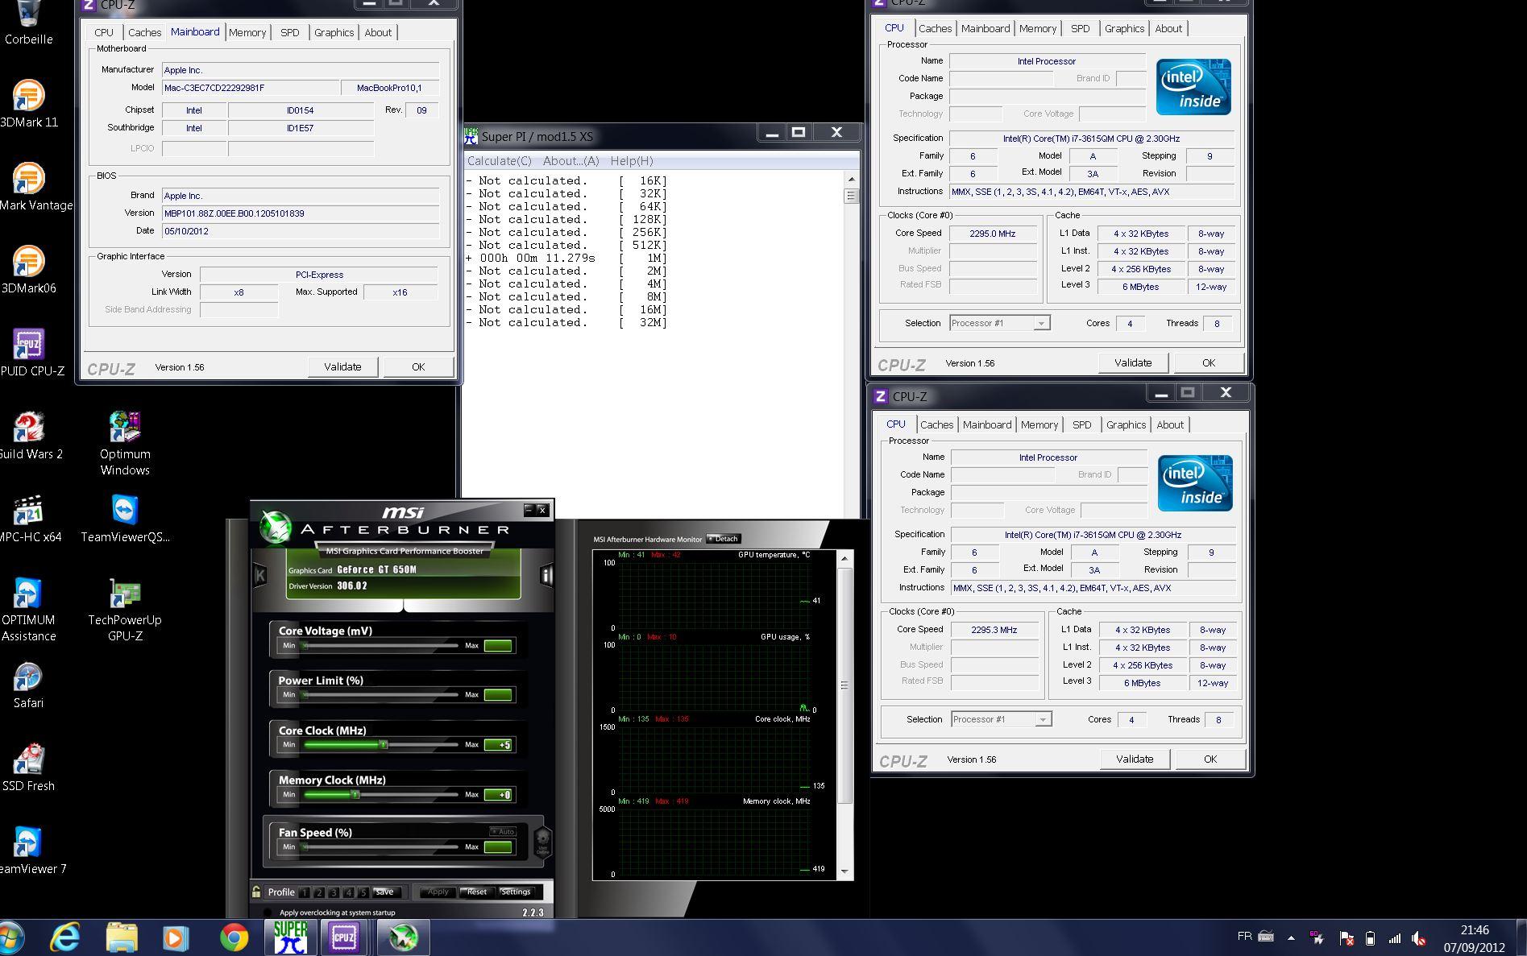Click battery icon in system tray
Viewport: 1527px width, 956px height.
tap(1370, 938)
